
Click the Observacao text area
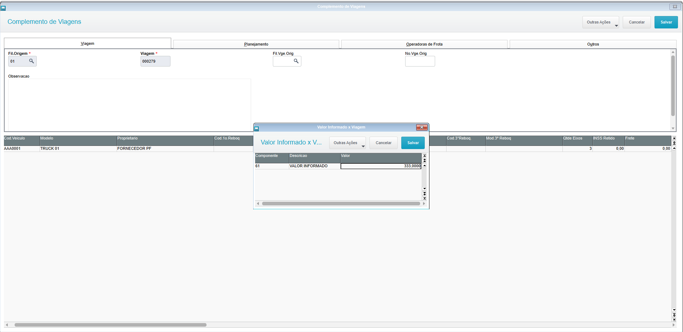[129, 105]
